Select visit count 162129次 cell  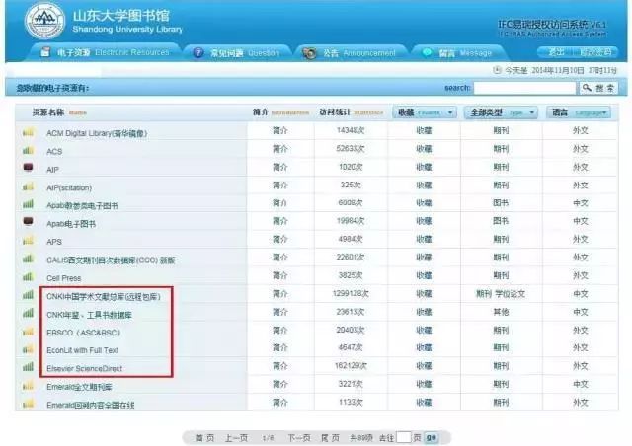pyautogui.click(x=351, y=366)
